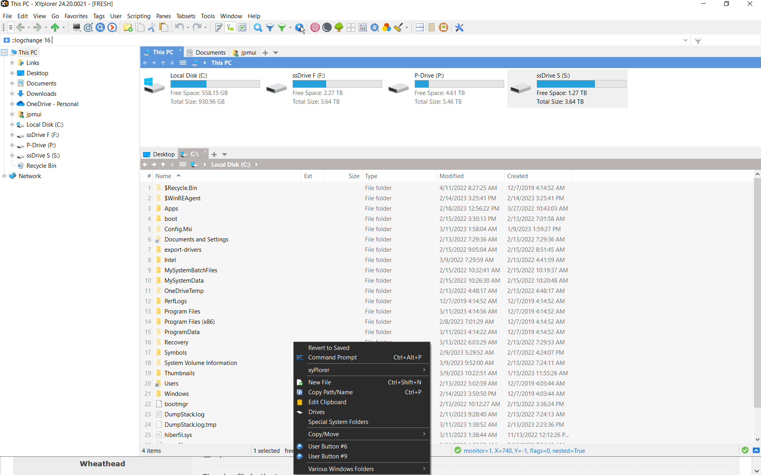Screen dimensions: 761x475
Task: Click the Undo toolbar icon
Action: 179,27
